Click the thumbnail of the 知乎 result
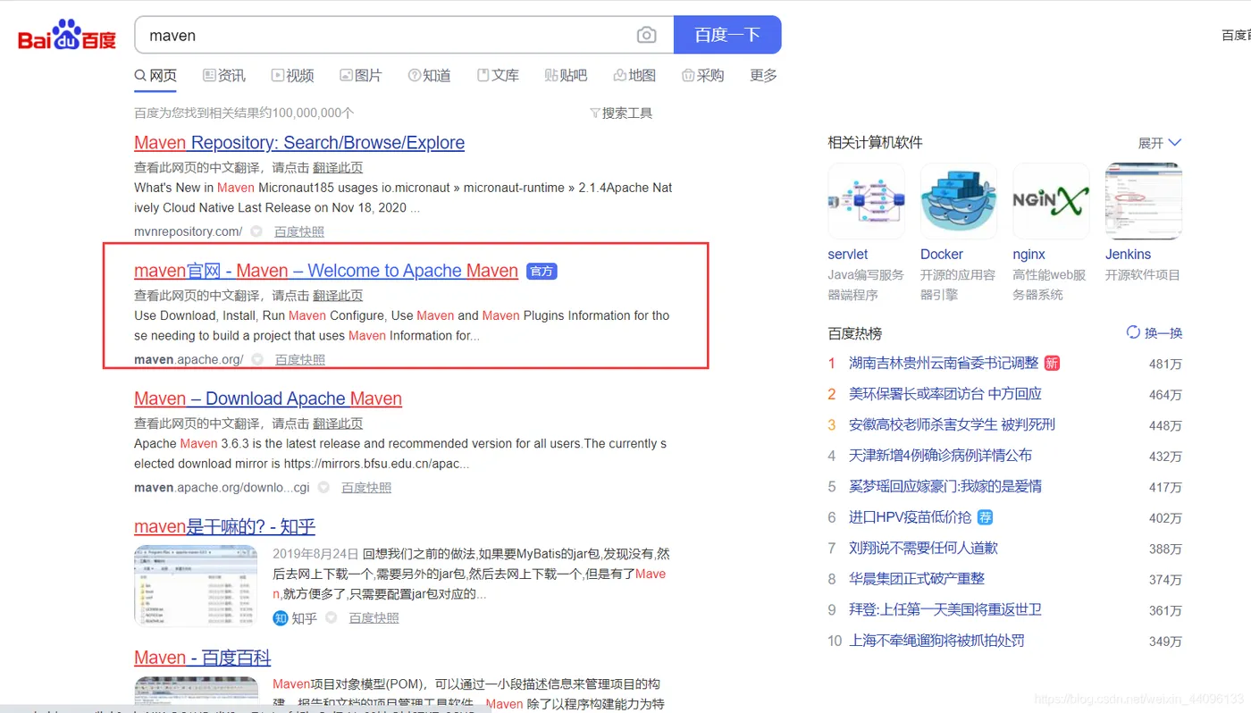The width and height of the screenshot is (1251, 713). click(196, 585)
